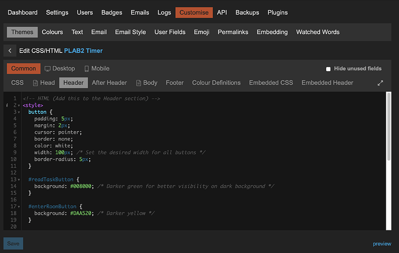Expand editor to fullscreen with the arrows icon

380,83
